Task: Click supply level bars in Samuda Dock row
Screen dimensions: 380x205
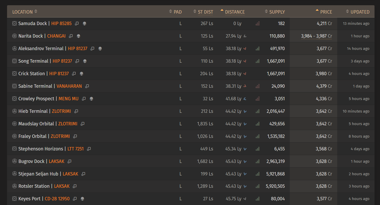Action: [x=258, y=24]
